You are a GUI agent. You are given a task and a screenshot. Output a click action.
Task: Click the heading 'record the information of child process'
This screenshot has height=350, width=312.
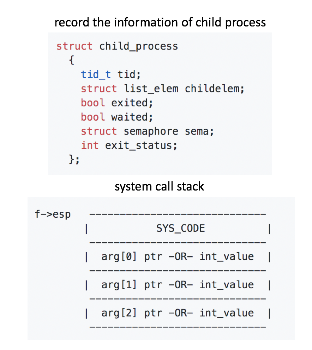(160, 23)
